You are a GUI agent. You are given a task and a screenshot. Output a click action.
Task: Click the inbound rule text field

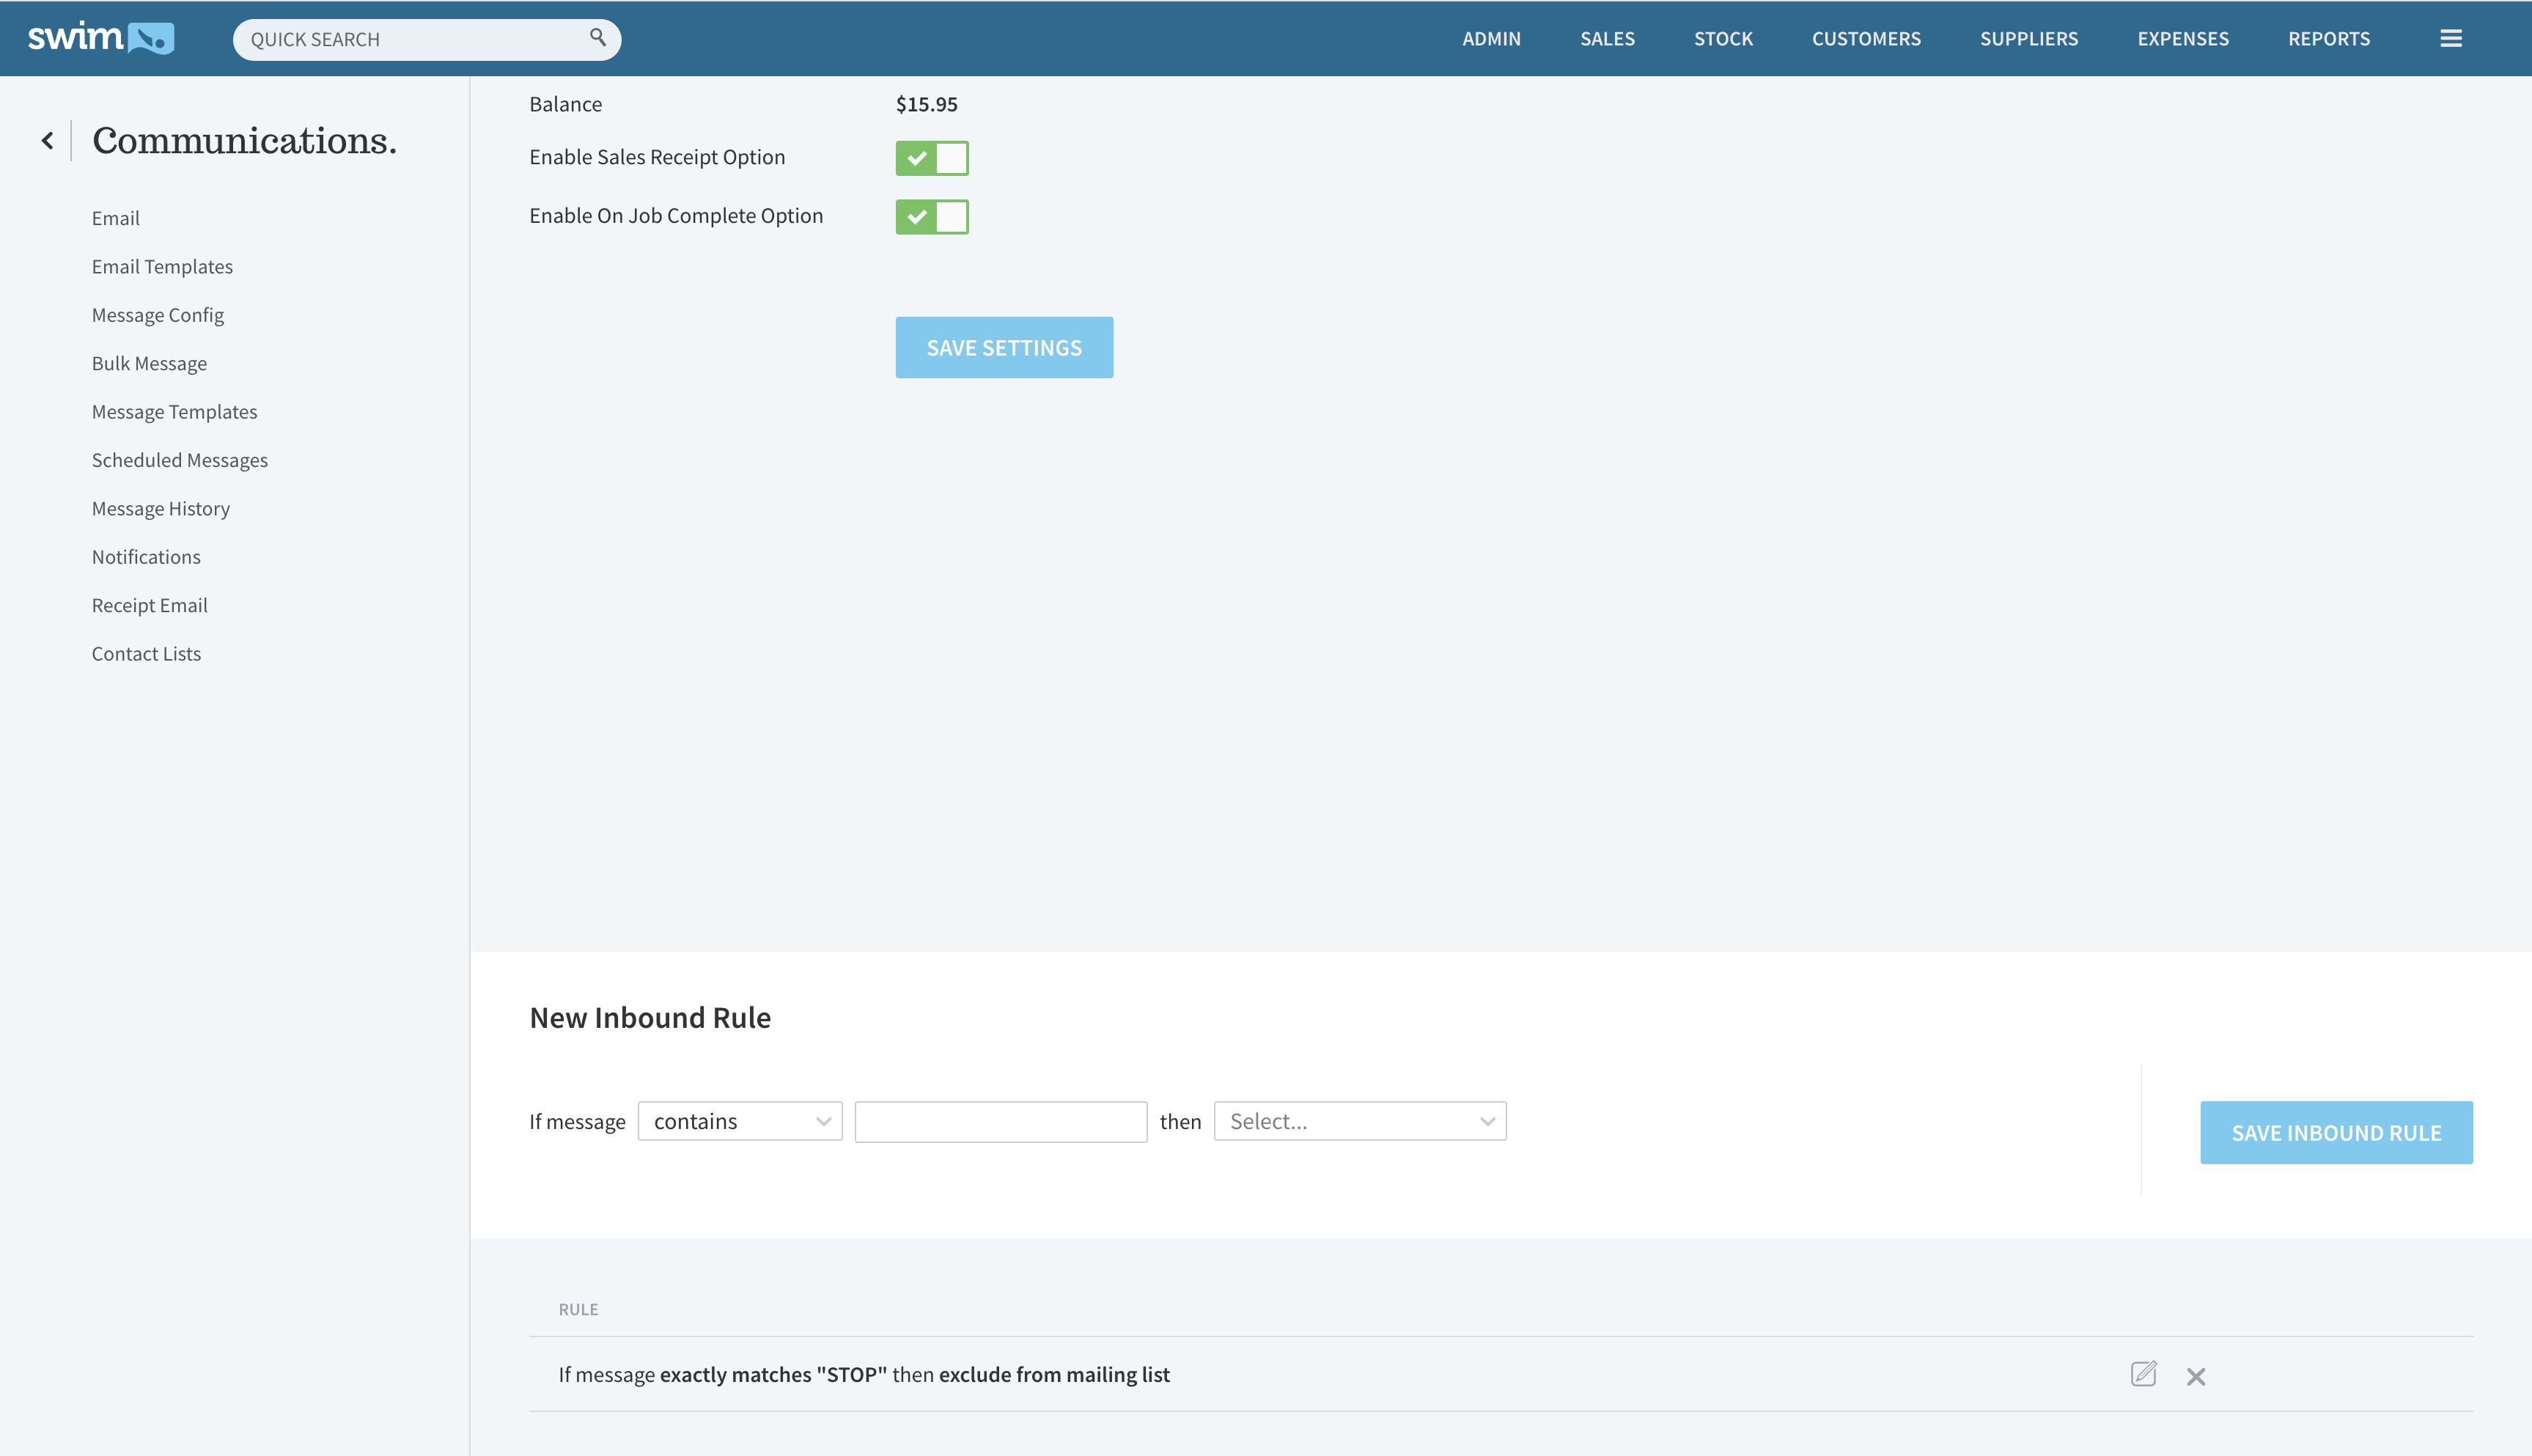point(1000,1121)
